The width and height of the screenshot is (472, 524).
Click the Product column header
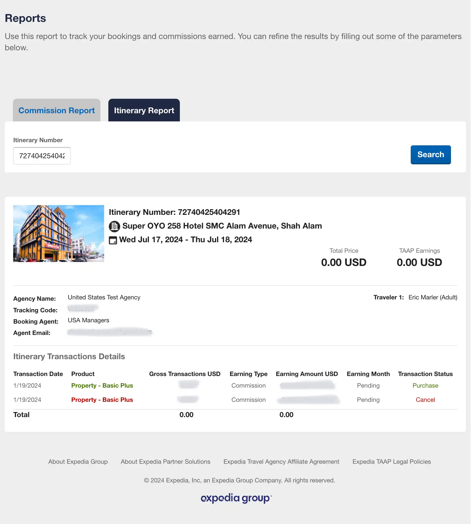tap(83, 374)
